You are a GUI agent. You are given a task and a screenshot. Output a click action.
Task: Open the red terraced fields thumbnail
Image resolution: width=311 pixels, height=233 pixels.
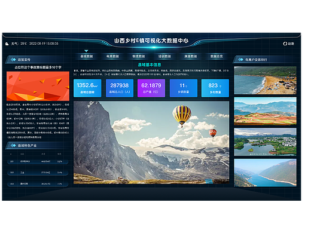(x=265, y=111)
